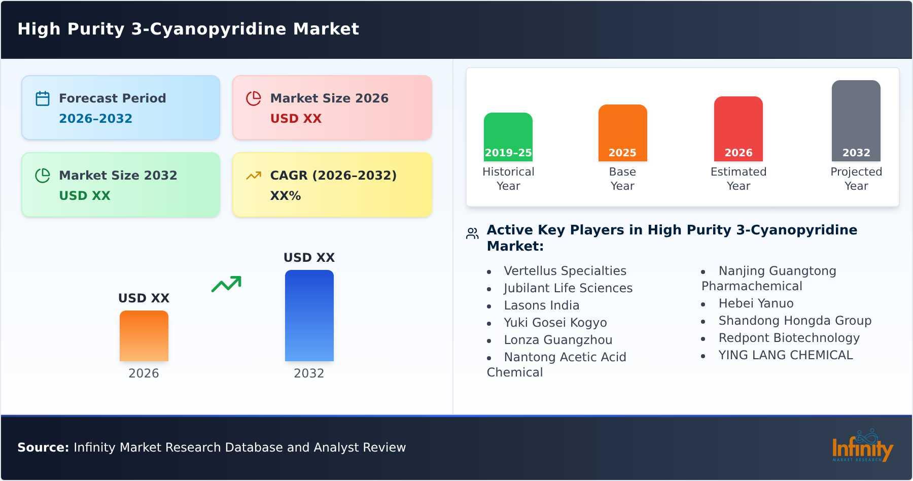Screen dimensions: 913x481
Task: Click the red 2026 Estimated Year bar
Action: (x=739, y=129)
